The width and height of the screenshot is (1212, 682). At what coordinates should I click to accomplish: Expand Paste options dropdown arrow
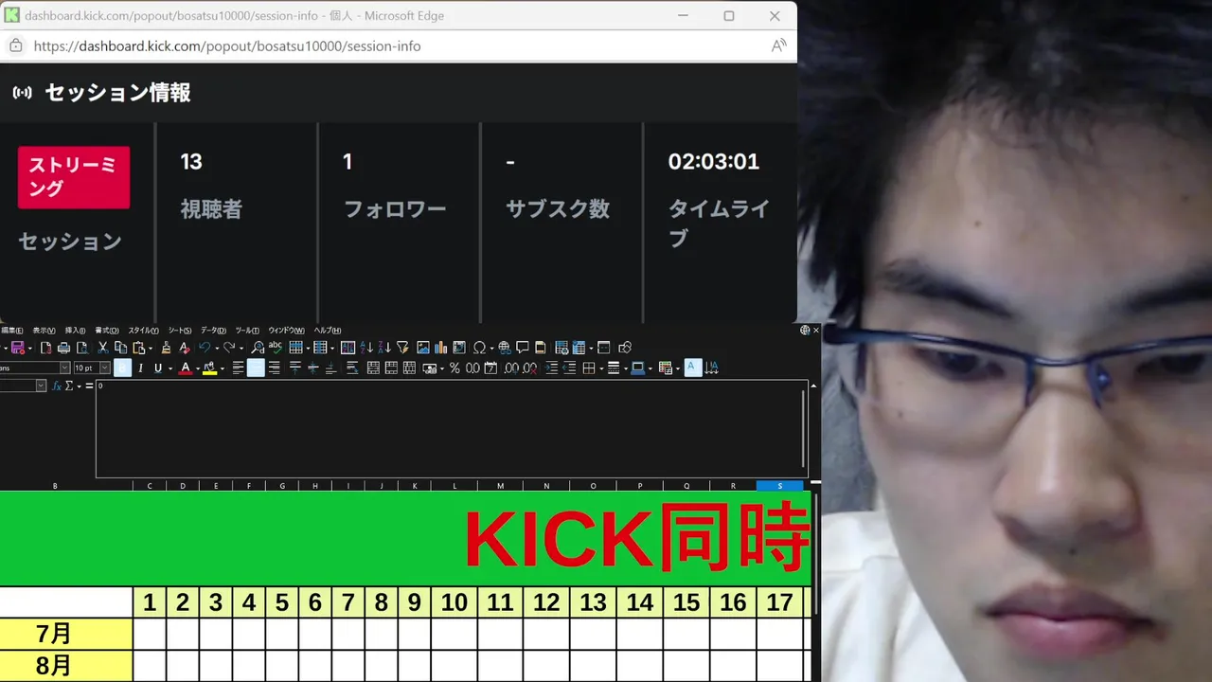(x=151, y=348)
